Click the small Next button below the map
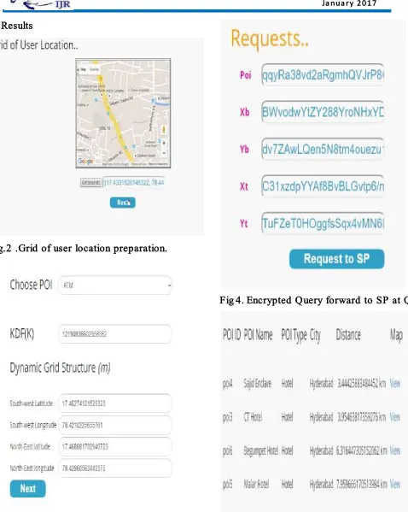This screenshot has width=408, height=512. click(x=123, y=203)
